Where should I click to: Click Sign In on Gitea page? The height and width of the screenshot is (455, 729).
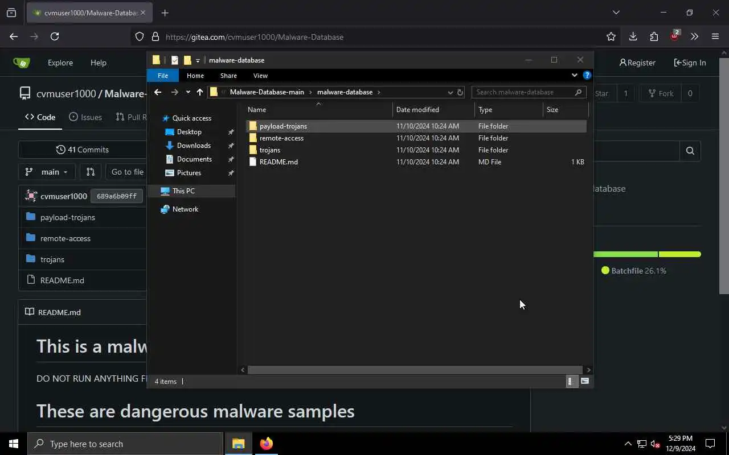(690, 63)
